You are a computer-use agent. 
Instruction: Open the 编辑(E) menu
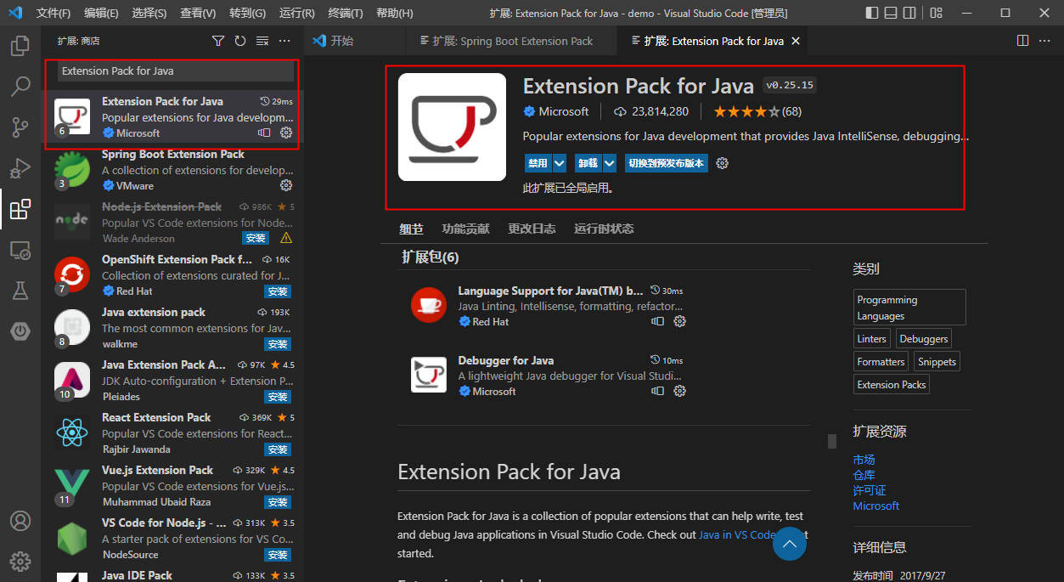coord(102,13)
